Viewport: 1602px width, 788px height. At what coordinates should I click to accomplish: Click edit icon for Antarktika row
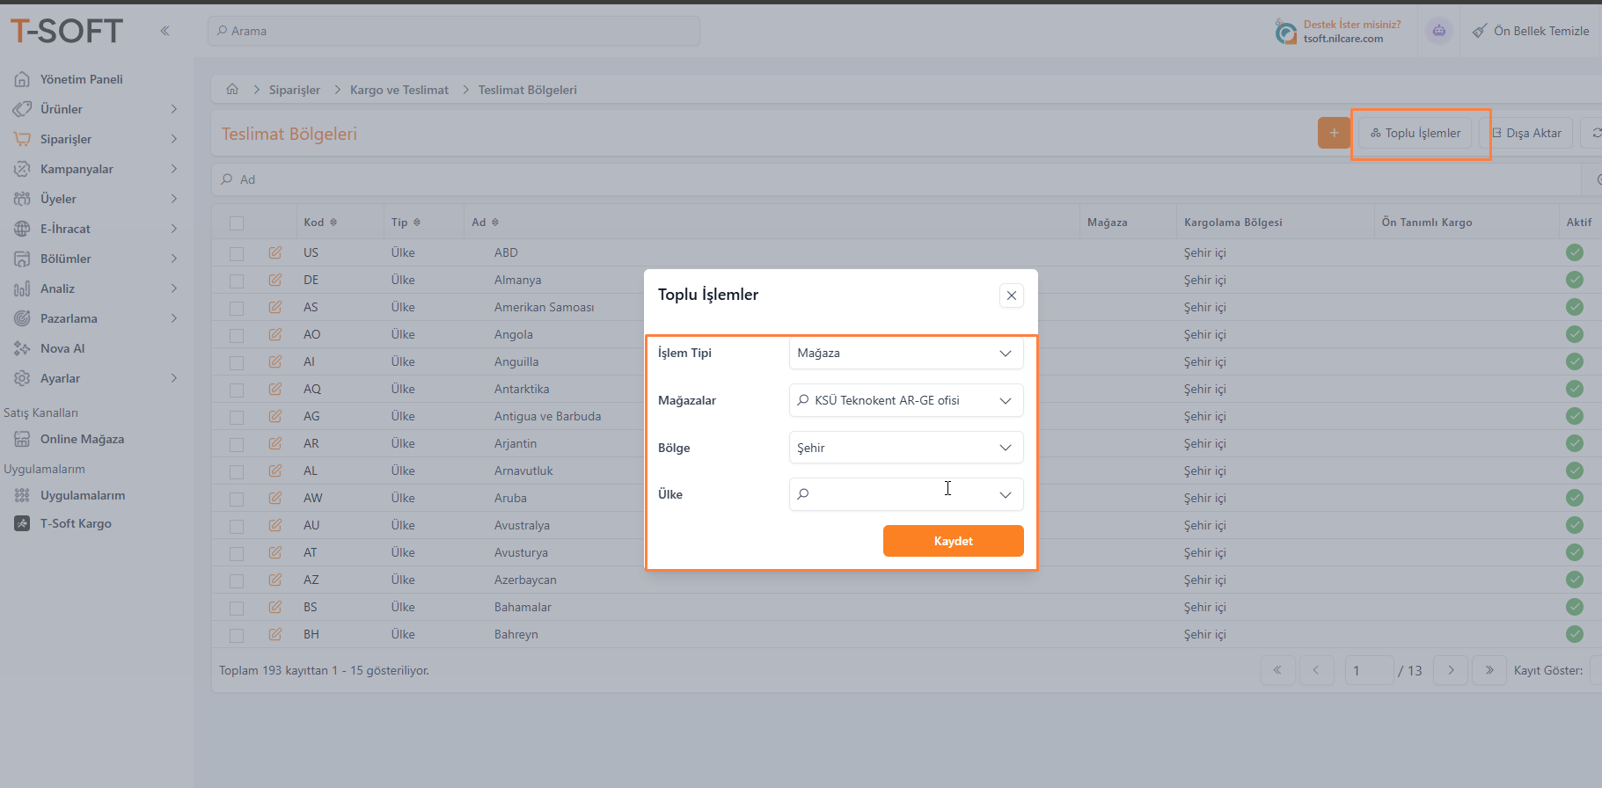[275, 389]
